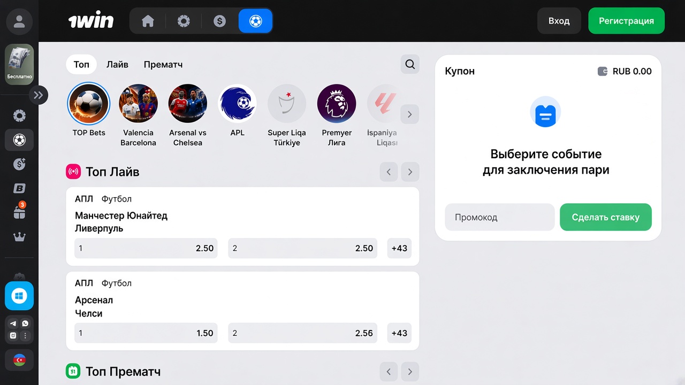
Task: Open the user profile avatar icon
Action: coord(19,21)
